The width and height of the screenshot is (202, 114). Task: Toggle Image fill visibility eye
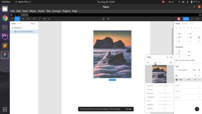195,79
